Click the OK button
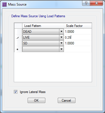The image size is (105, 113). click(36, 101)
